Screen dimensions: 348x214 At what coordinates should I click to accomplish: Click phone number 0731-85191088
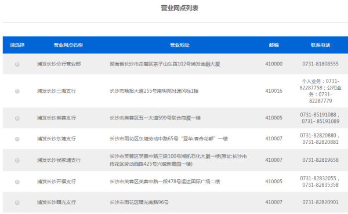pos(318,115)
